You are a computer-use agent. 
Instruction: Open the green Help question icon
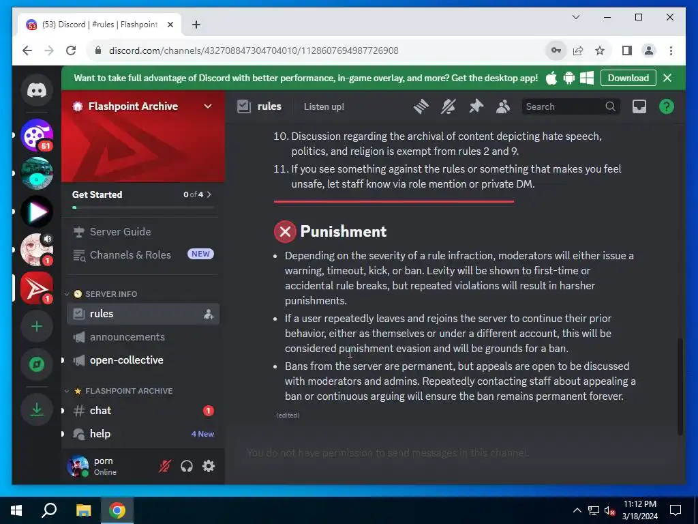[x=667, y=106]
